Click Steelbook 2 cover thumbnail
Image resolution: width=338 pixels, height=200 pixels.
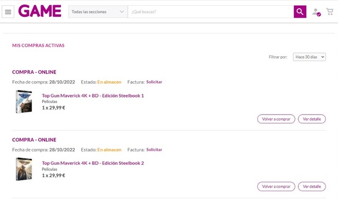point(24,169)
